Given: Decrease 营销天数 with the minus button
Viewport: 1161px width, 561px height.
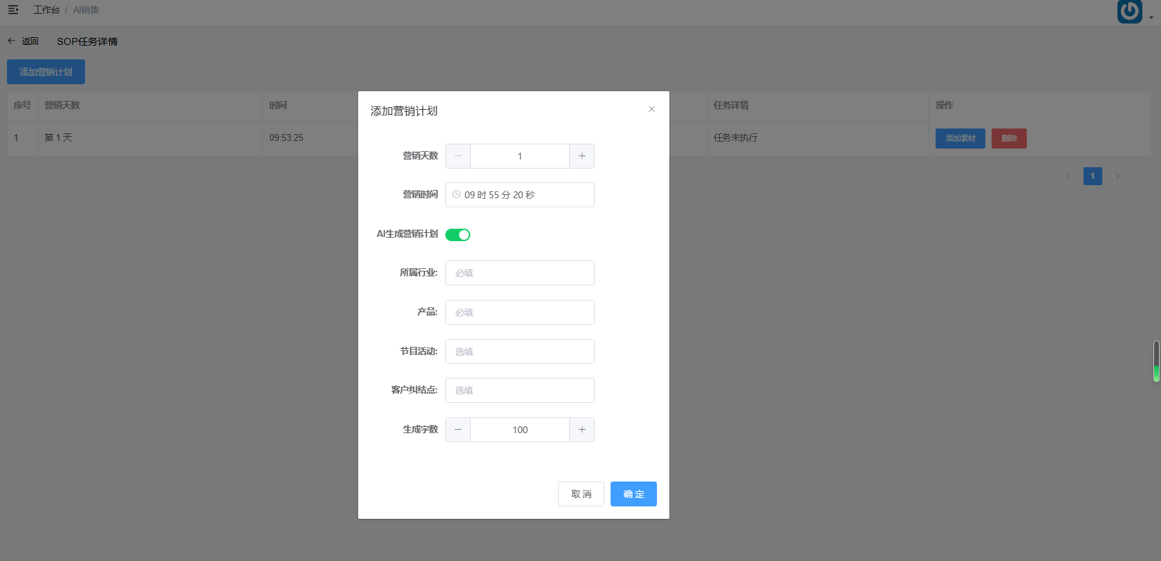Looking at the screenshot, I should [458, 156].
